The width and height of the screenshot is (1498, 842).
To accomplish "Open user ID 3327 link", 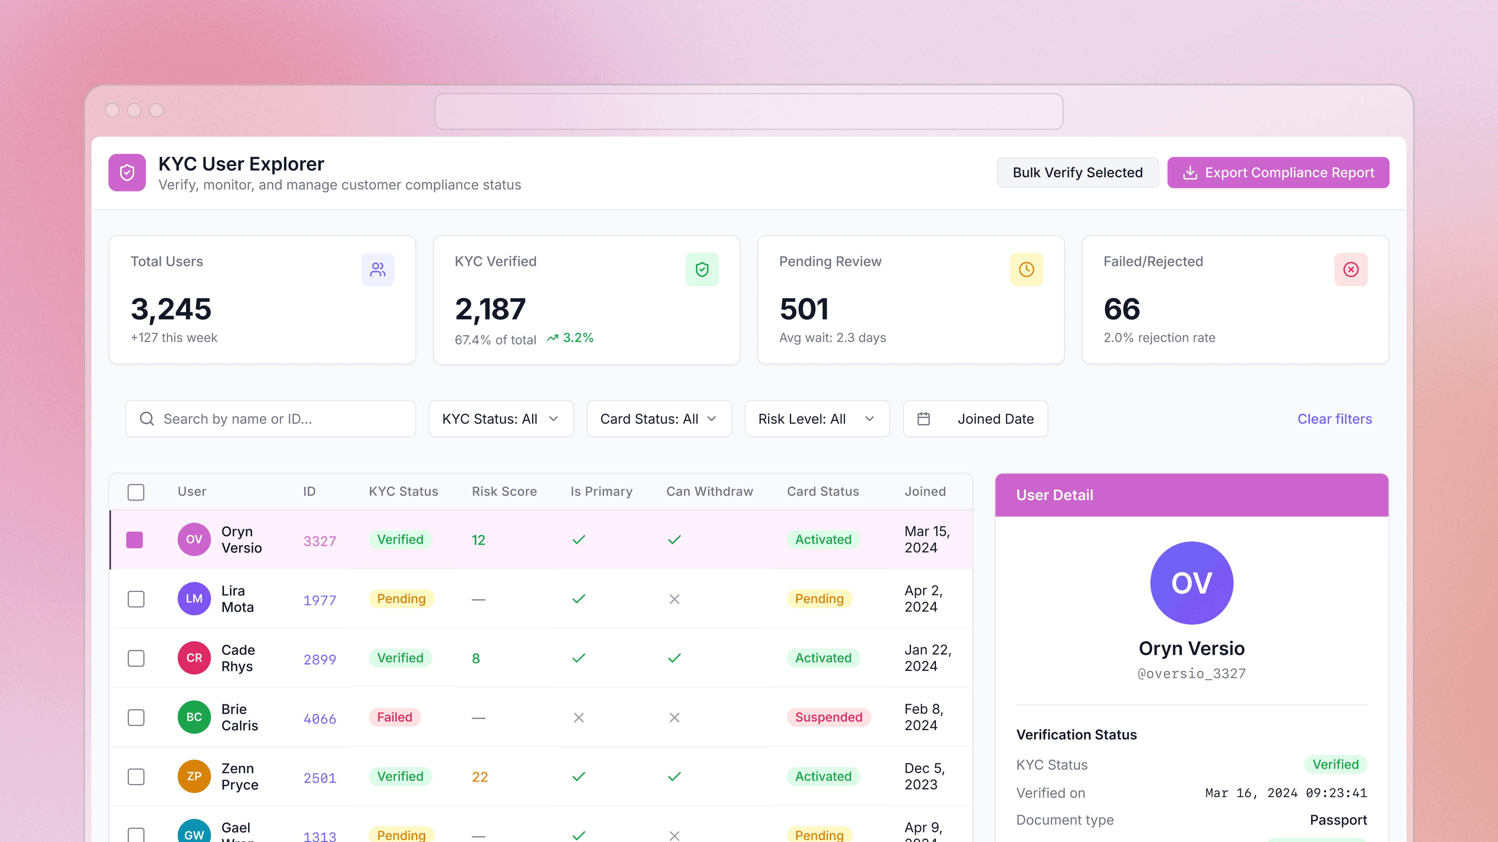I will point(320,541).
